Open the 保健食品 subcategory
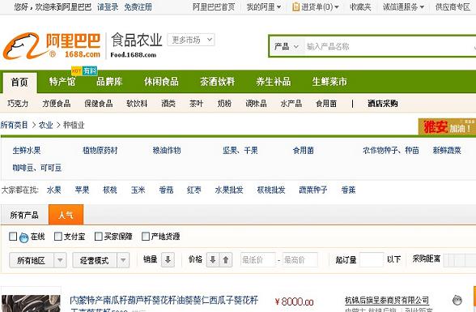 coord(99,104)
